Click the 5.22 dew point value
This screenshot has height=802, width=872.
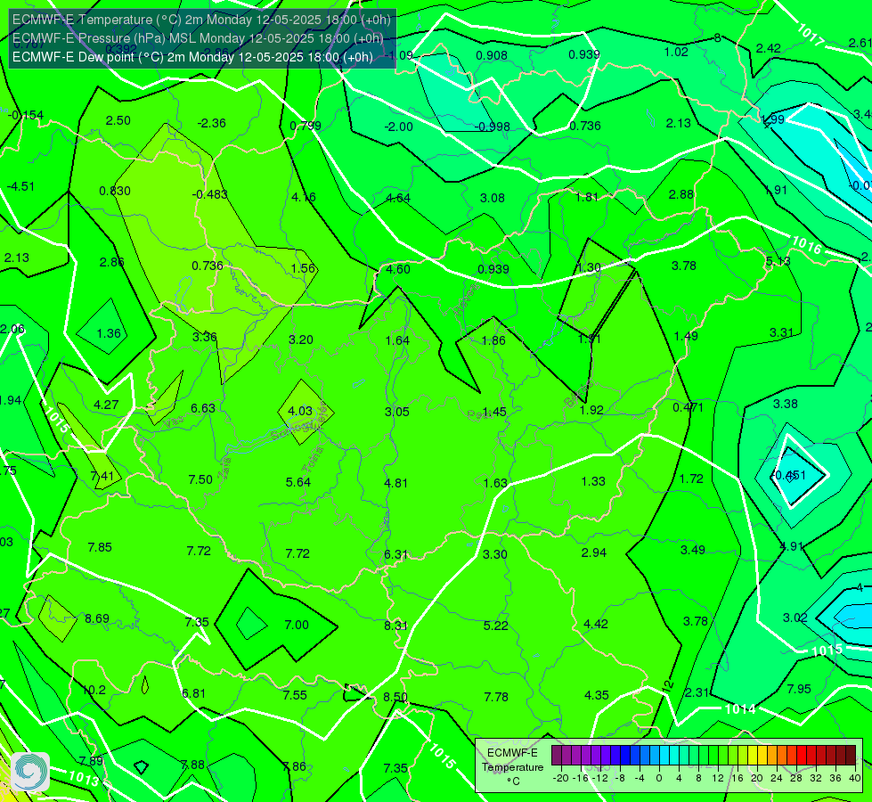(x=495, y=626)
